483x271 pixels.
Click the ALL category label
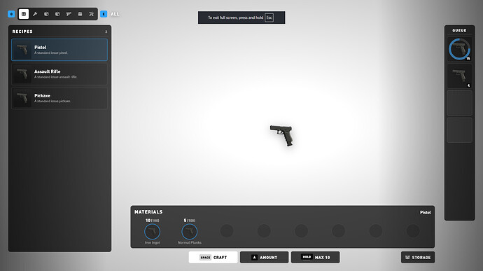pyautogui.click(x=115, y=14)
